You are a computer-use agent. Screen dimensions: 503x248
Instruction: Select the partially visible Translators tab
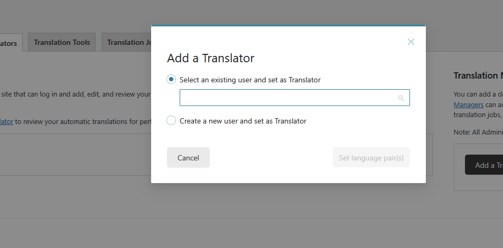(10, 44)
